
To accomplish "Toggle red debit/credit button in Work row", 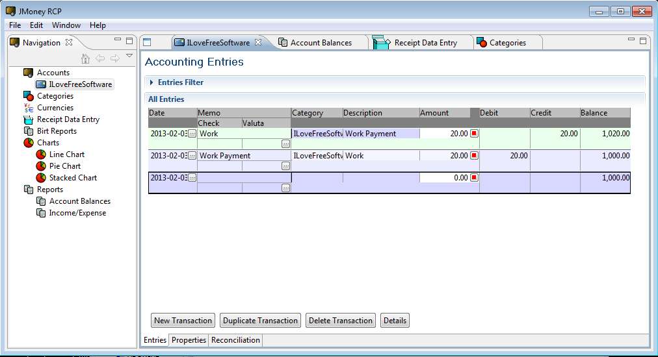I will 474,134.
